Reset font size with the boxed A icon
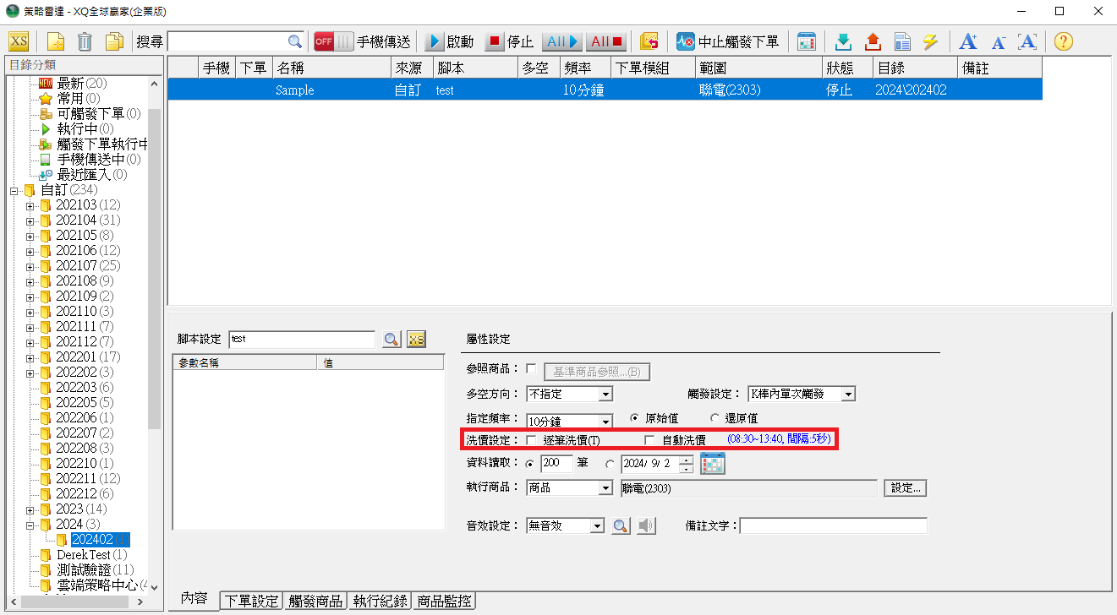Screen dimensions: 1117x615 pos(1027,41)
